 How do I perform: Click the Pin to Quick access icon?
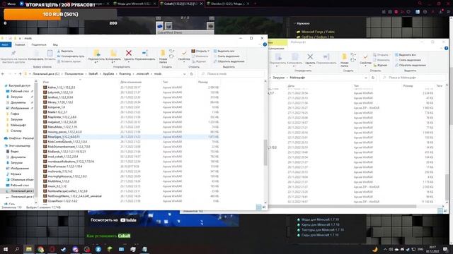(13, 53)
